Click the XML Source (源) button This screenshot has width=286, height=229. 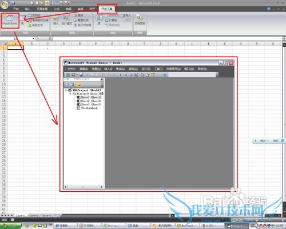point(99,20)
